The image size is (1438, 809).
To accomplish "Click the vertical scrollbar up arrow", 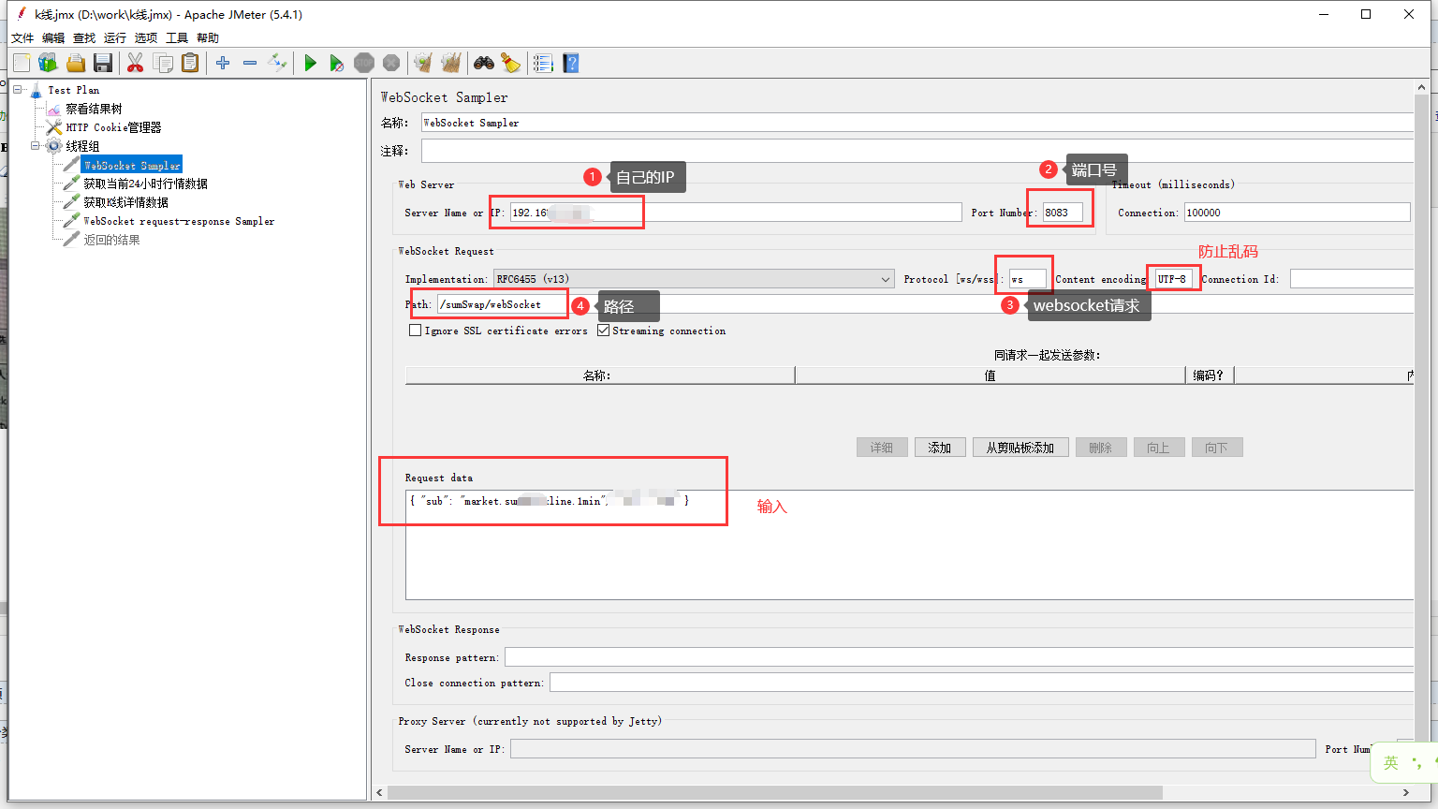I will click(1422, 87).
